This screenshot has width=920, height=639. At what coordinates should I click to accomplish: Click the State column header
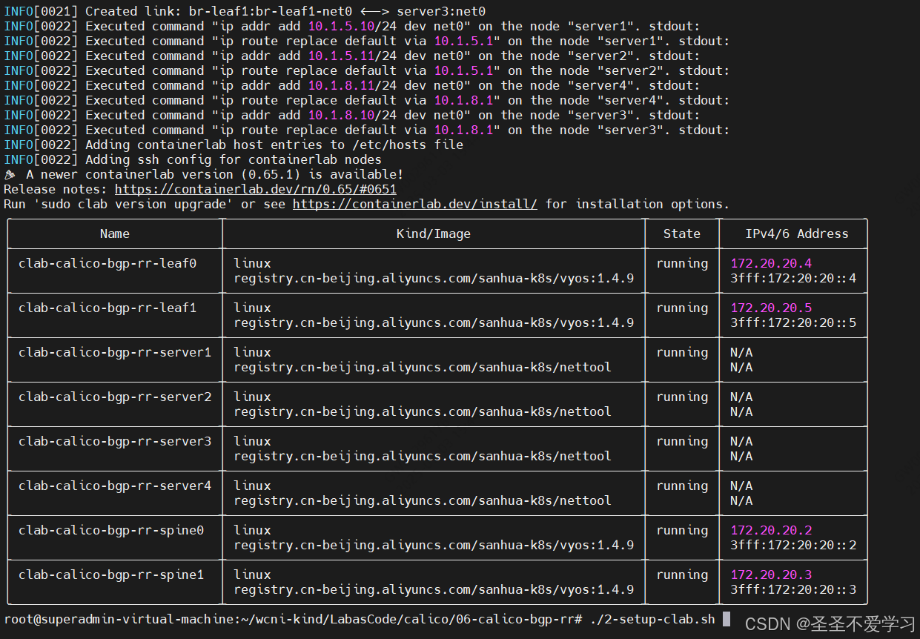681,234
